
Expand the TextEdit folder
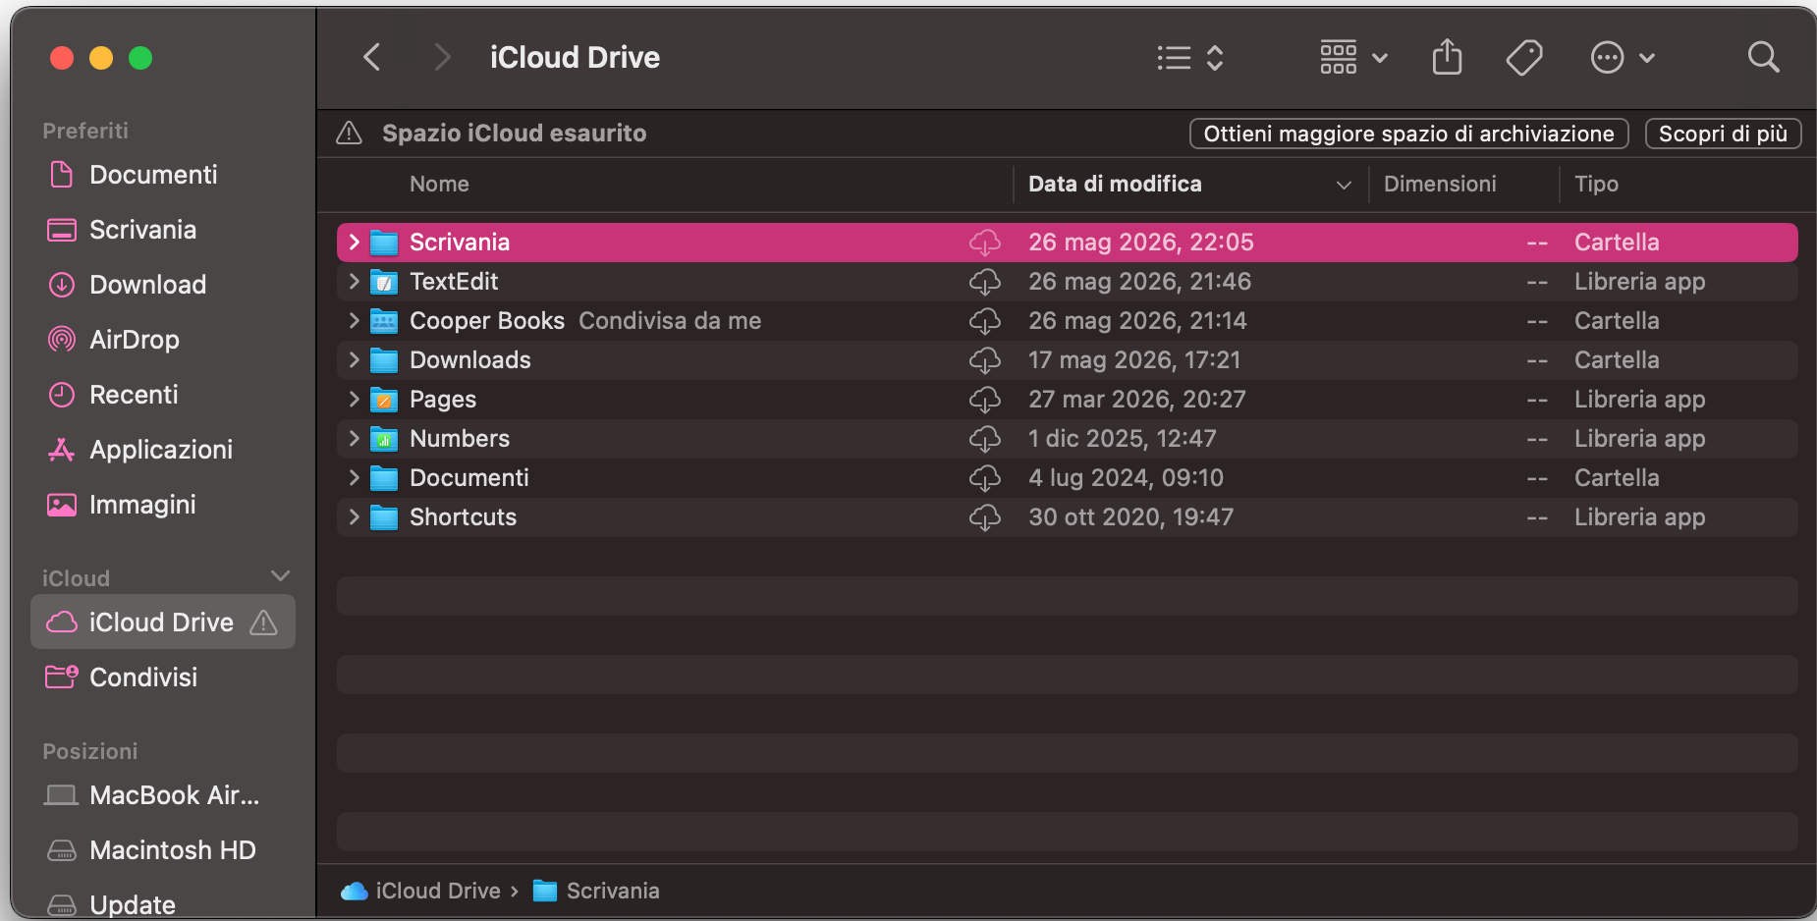point(355,281)
